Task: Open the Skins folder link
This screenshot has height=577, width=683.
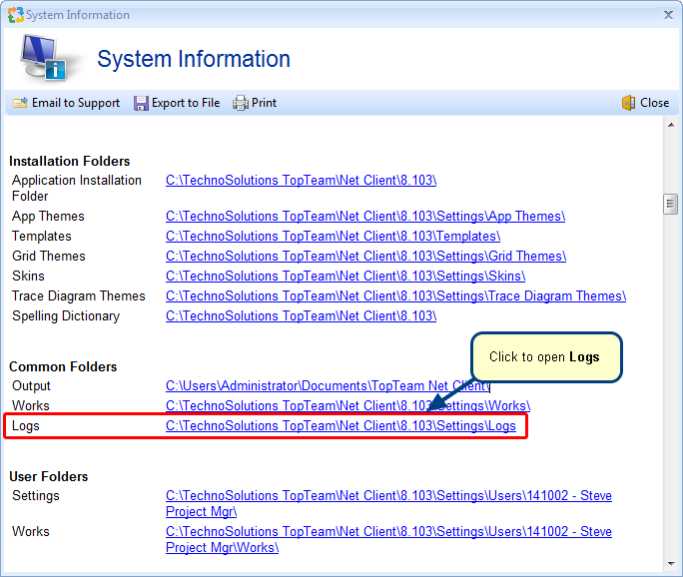Action: point(344,277)
